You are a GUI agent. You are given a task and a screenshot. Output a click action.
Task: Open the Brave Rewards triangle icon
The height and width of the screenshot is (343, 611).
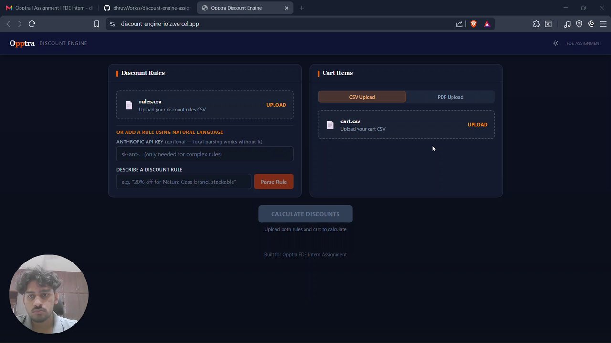coord(487,24)
